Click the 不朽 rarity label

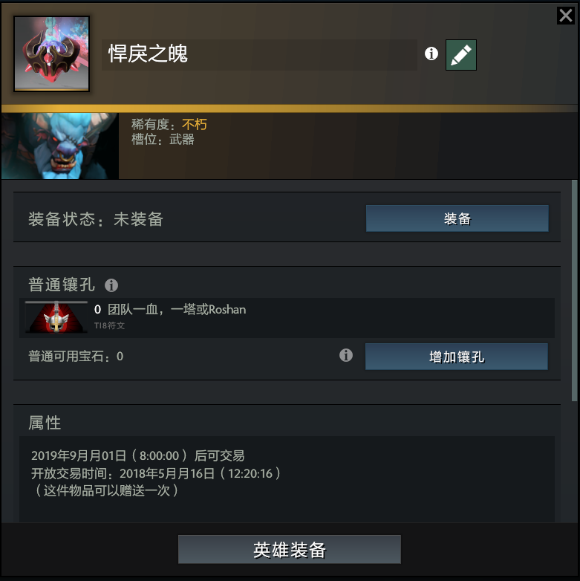tap(194, 125)
